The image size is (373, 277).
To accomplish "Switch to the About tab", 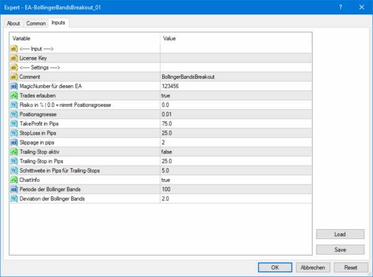I will click(x=14, y=24).
